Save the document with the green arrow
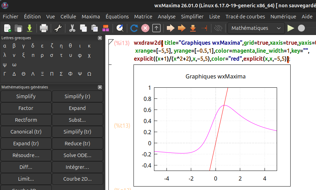The image size is (316, 190). tap(30, 28)
